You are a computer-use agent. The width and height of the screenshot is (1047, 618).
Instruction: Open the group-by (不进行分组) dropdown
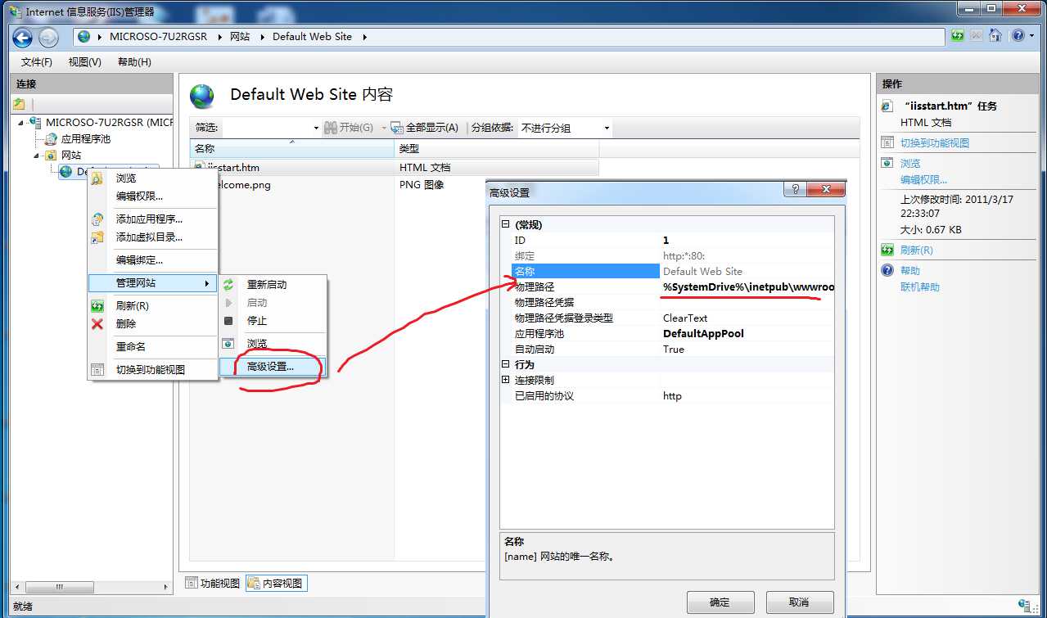point(607,129)
